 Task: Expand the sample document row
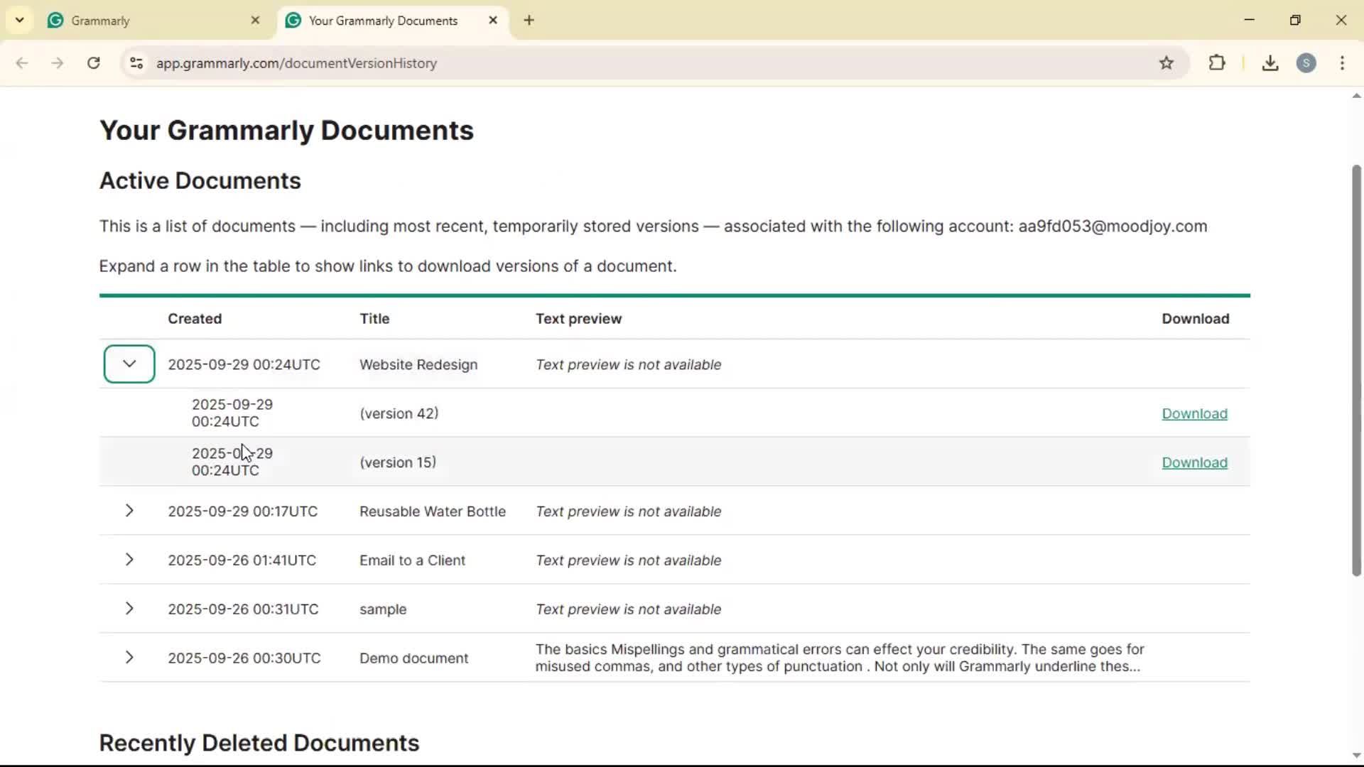(129, 609)
